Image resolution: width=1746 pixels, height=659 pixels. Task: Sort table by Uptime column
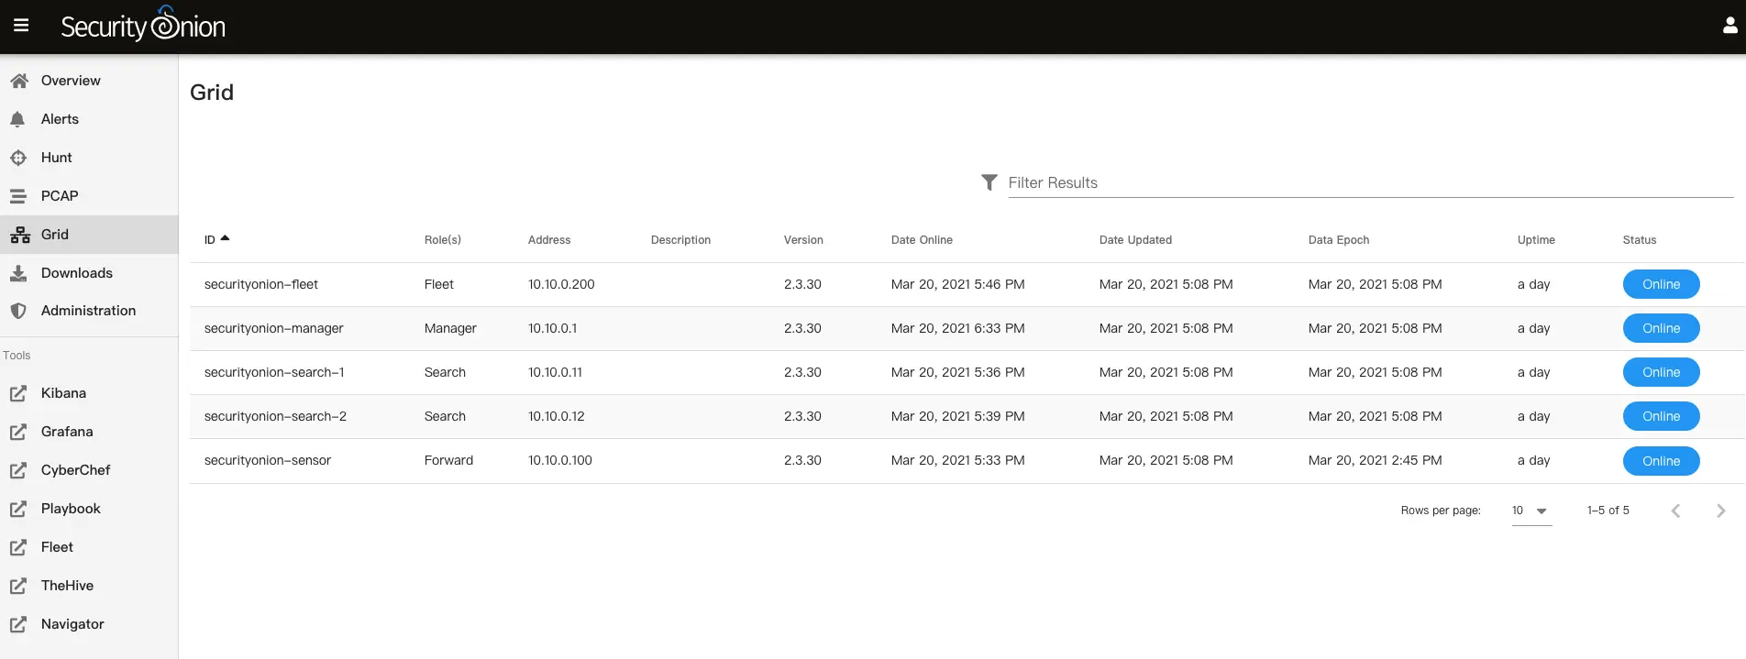click(1536, 240)
